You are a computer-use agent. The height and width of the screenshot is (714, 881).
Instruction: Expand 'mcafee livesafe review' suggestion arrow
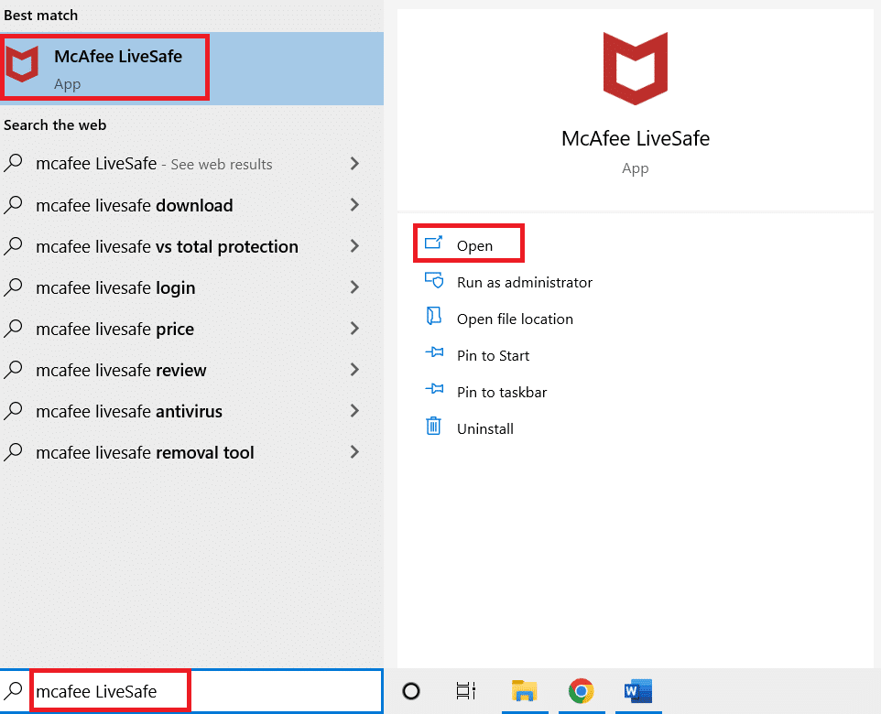tap(354, 369)
